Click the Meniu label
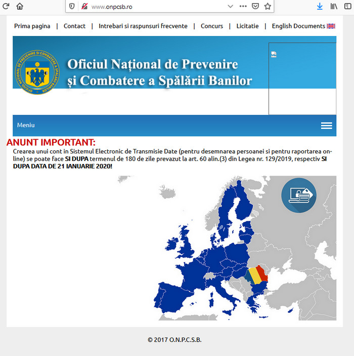Screen dimensions: 354x356 (x=26, y=125)
